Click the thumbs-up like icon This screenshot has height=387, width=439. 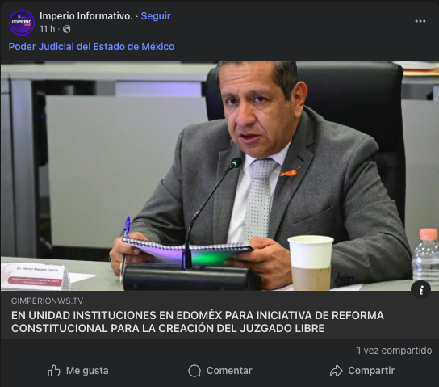[x=54, y=371]
